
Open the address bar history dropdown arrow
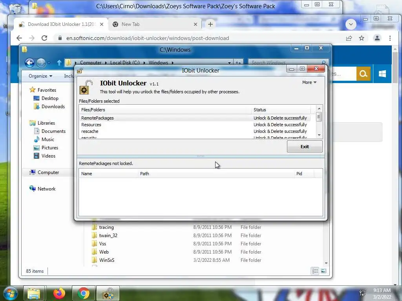coord(229,63)
